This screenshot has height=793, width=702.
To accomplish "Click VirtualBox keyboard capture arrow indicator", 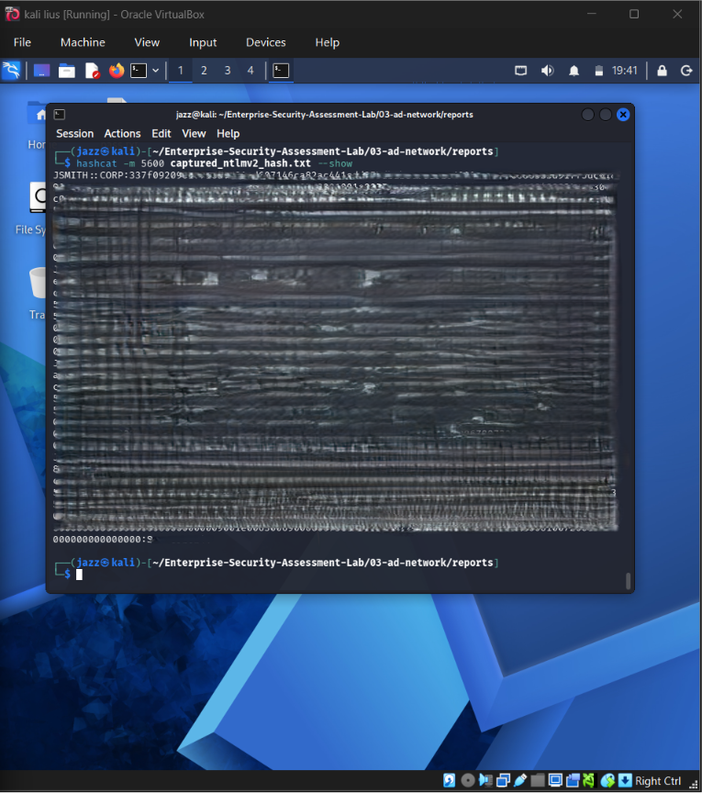I will [x=625, y=780].
